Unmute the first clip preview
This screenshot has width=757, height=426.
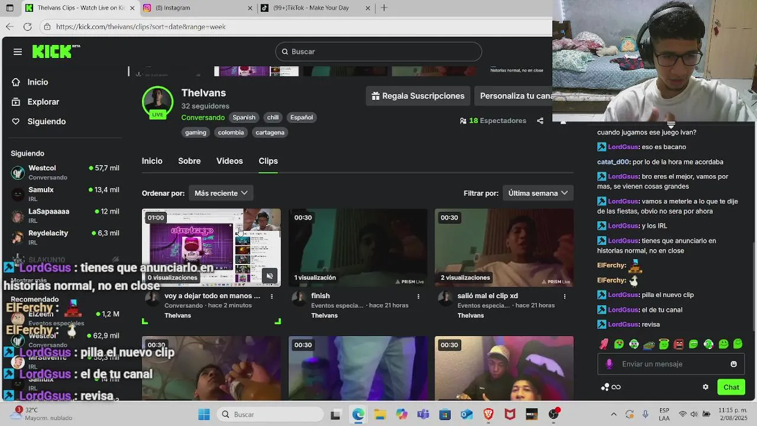pos(270,276)
